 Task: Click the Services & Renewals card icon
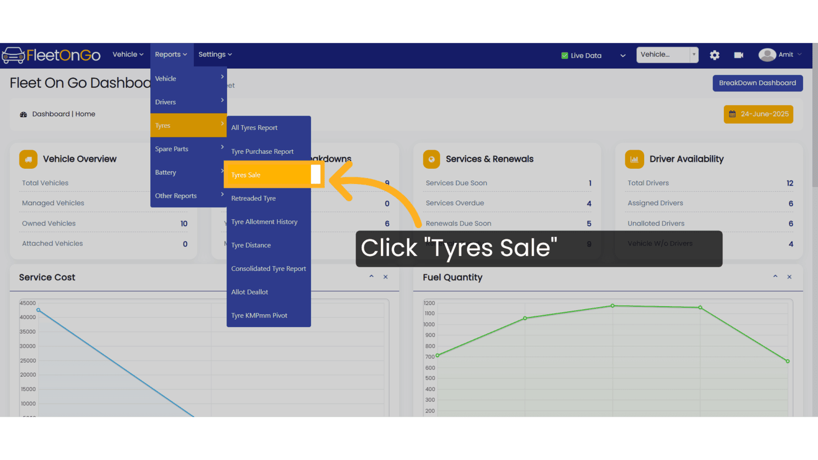coord(431,159)
